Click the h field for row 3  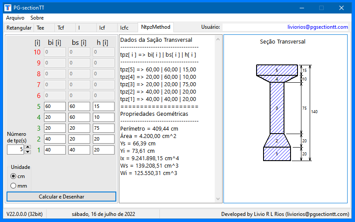103,128
